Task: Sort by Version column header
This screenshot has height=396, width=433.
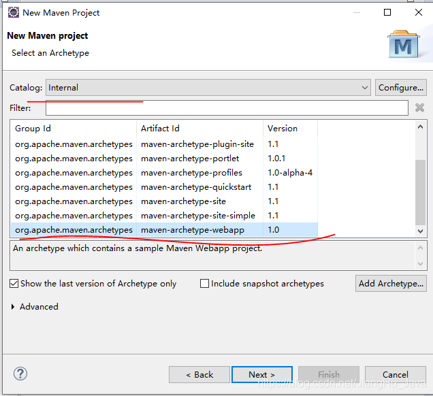Action: (x=291, y=129)
